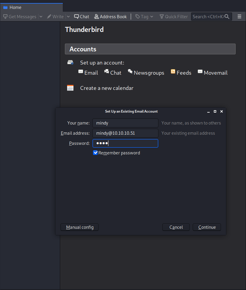Click the Remember password label text
This screenshot has width=246, height=290.
pos(119,153)
